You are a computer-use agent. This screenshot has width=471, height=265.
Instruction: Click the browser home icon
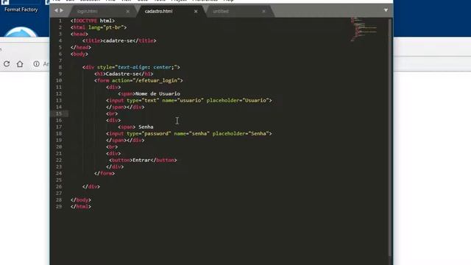tap(20, 64)
